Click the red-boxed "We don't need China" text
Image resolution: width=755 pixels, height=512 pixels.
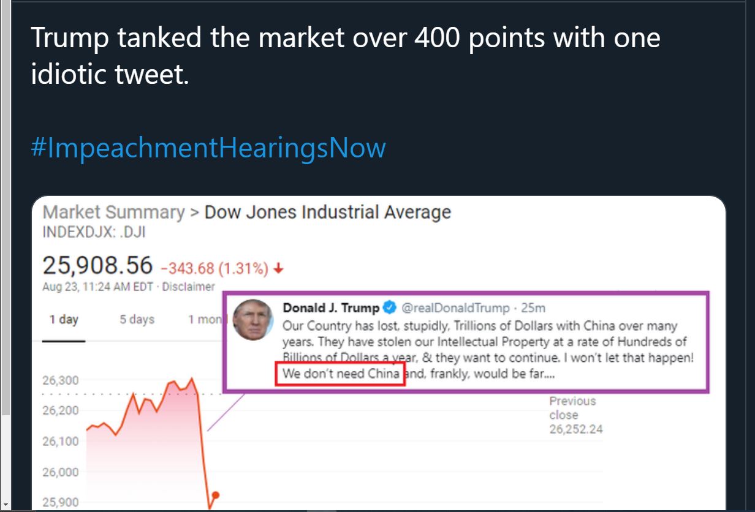(341, 374)
